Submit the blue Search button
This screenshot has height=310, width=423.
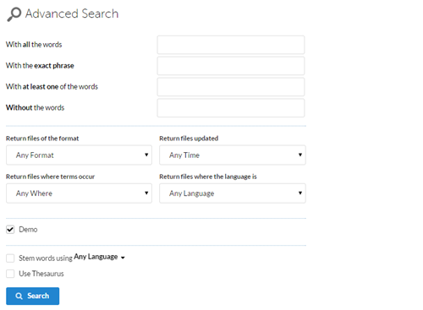click(33, 296)
